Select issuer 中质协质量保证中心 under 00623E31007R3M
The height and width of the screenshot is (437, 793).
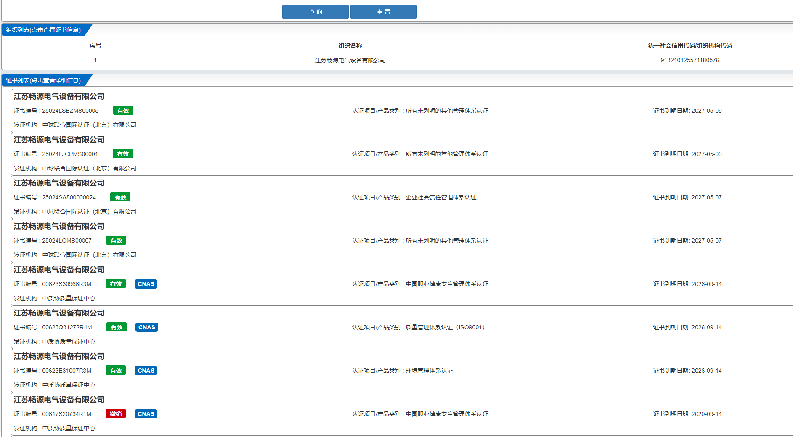pos(69,385)
